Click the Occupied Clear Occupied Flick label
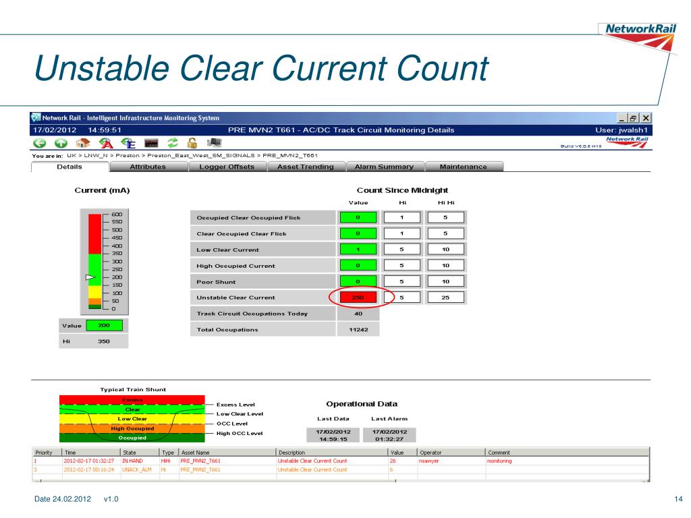The width and height of the screenshot is (691, 518). tap(248, 218)
